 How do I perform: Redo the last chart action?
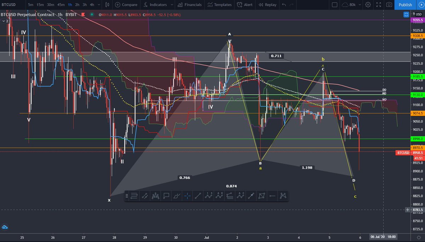pyautogui.click(x=292, y=5)
